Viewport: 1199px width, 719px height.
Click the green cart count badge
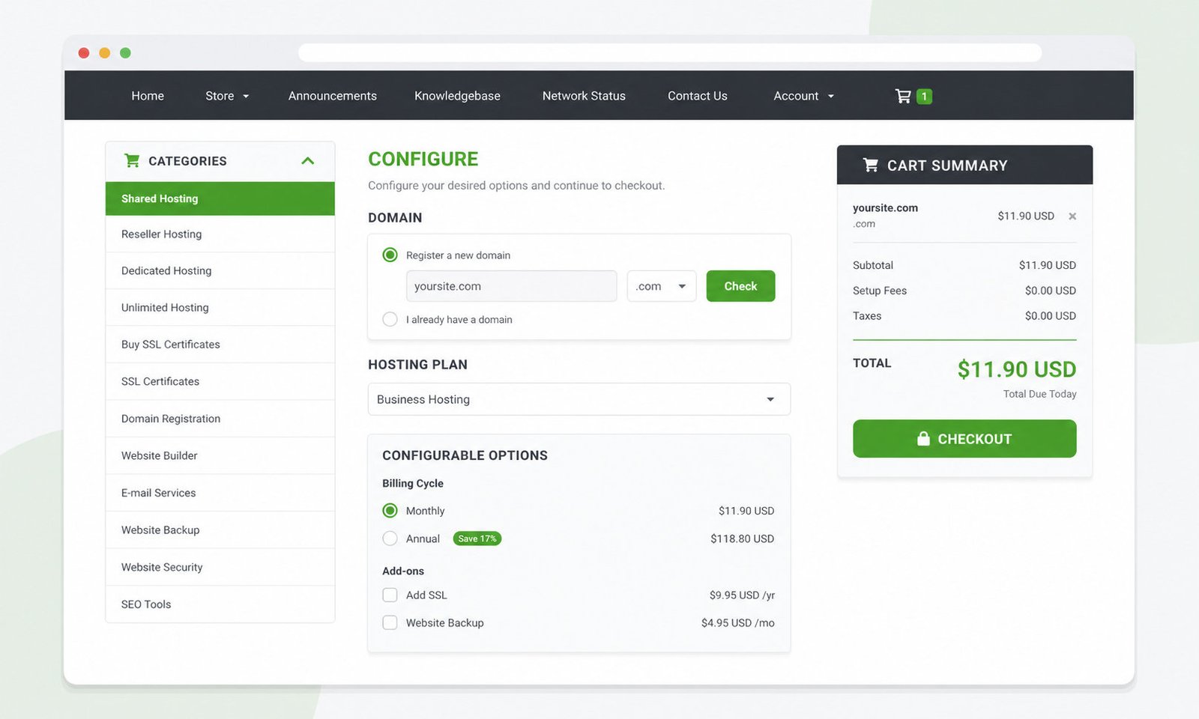(924, 96)
